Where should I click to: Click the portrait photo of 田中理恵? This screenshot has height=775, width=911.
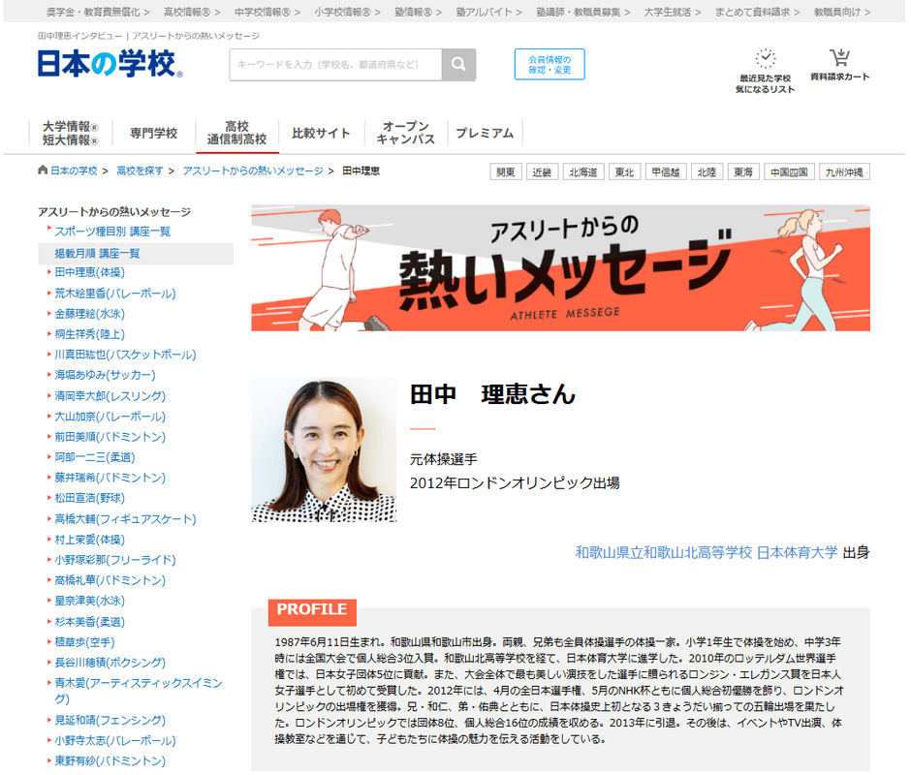tap(324, 449)
